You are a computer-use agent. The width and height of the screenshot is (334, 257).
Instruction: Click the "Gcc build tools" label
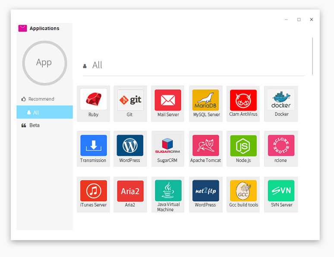243,205
